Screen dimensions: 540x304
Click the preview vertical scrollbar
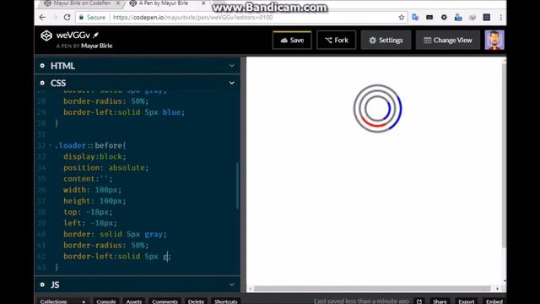504,155
